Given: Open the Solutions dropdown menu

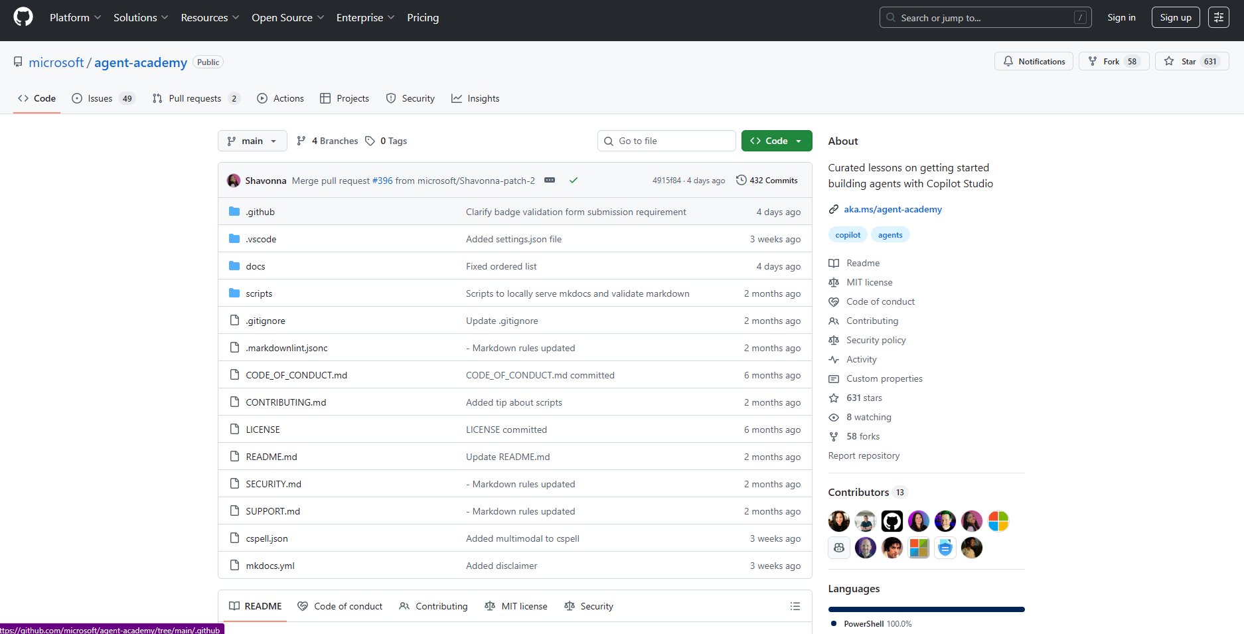Looking at the screenshot, I should [141, 17].
